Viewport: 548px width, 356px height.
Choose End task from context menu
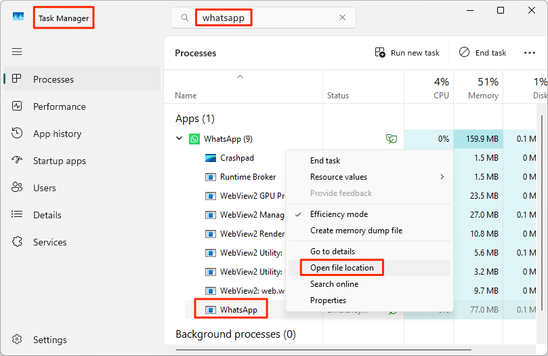(x=369, y=161)
